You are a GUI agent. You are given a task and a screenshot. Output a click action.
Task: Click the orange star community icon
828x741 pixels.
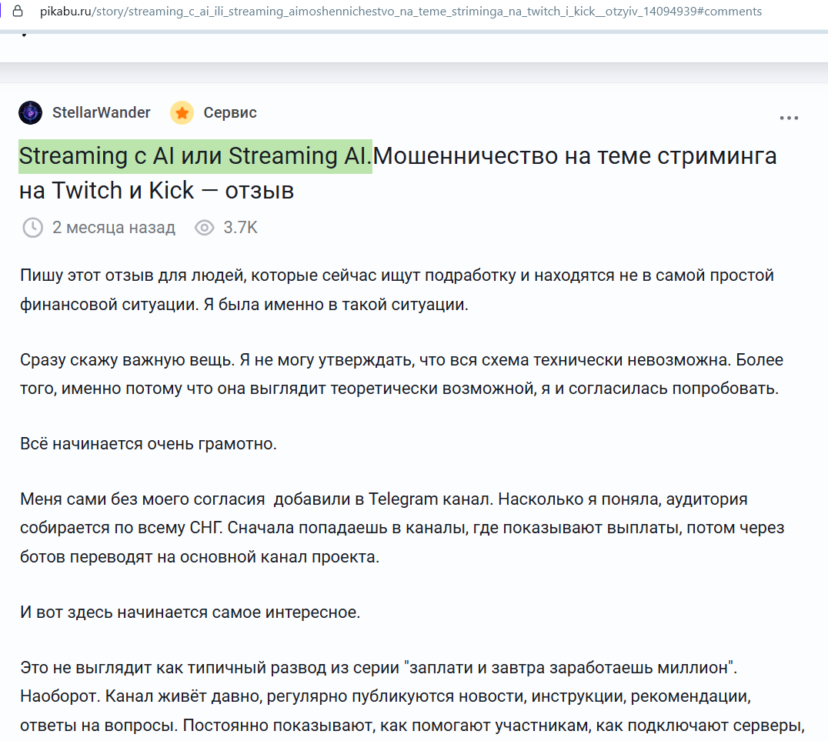click(x=182, y=112)
